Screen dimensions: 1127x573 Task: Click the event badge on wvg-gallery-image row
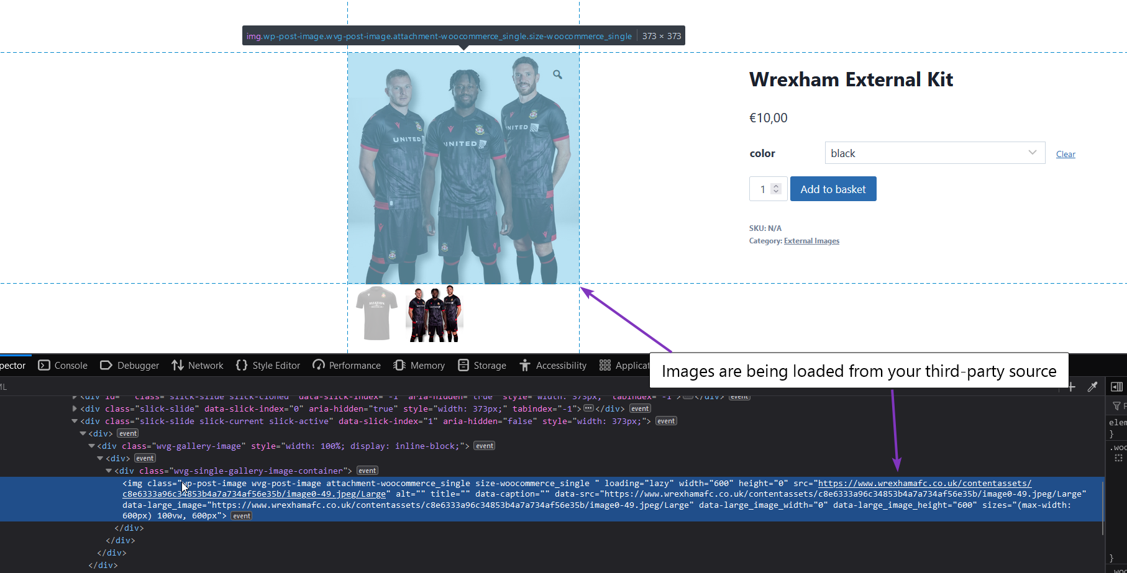(485, 446)
